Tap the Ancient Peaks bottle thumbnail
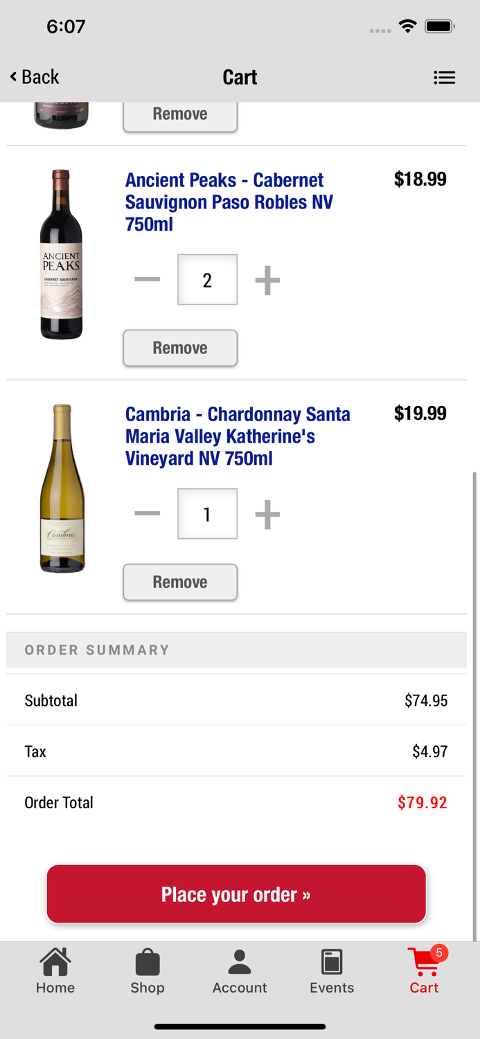The height and width of the screenshot is (1039, 480). [61, 254]
